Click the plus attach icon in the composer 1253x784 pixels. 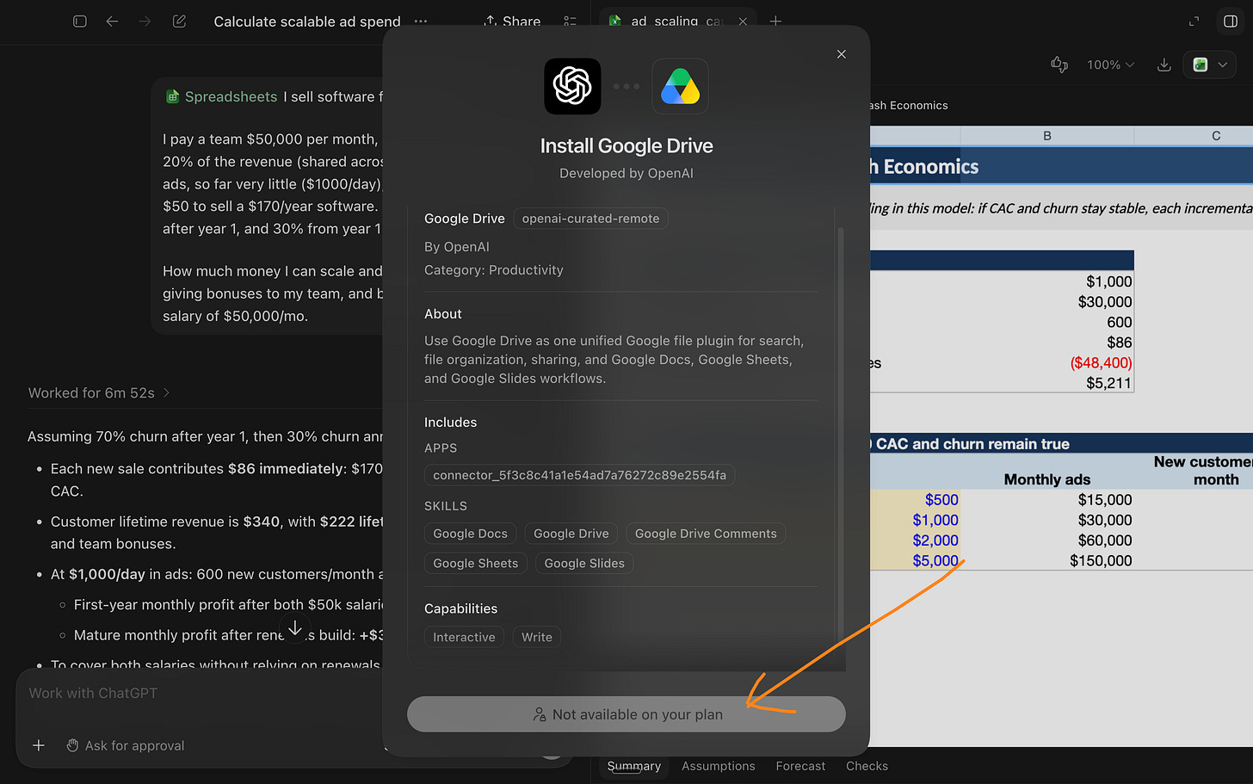tap(39, 745)
